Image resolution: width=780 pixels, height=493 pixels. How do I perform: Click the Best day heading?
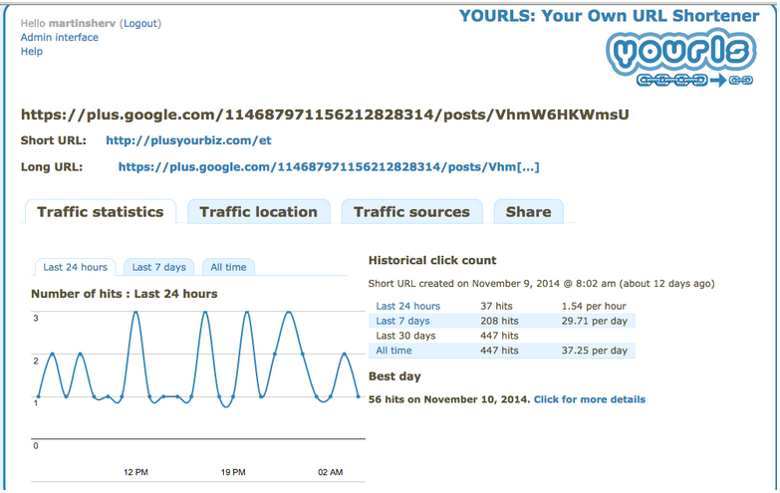tap(394, 376)
